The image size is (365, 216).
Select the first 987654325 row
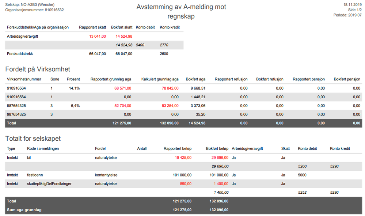(184, 106)
